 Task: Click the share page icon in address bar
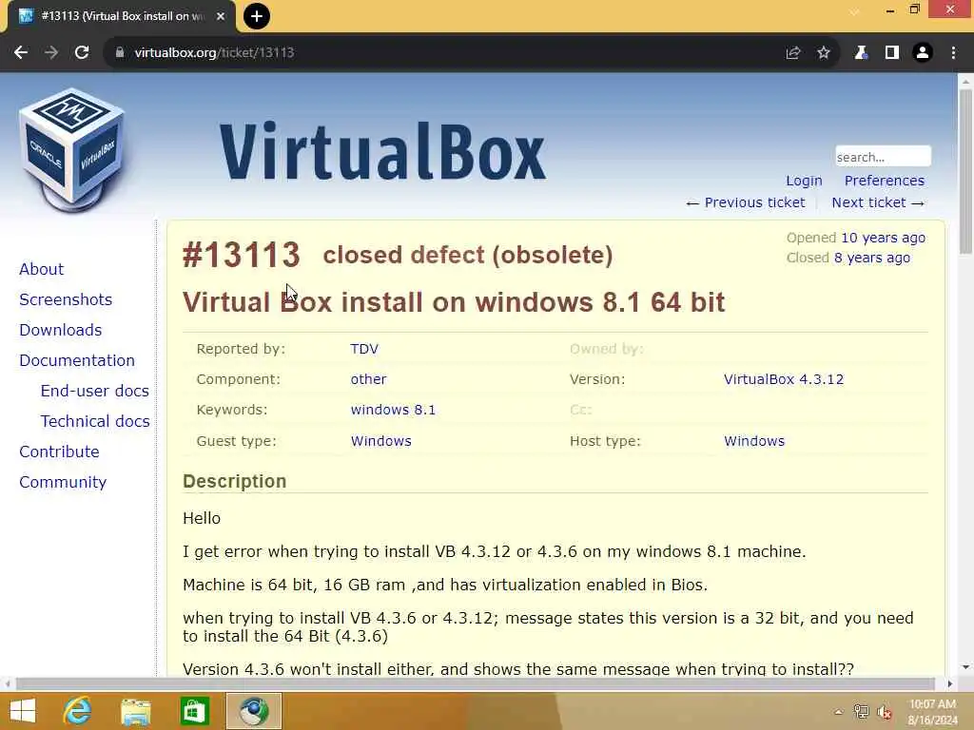(x=793, y=53)
